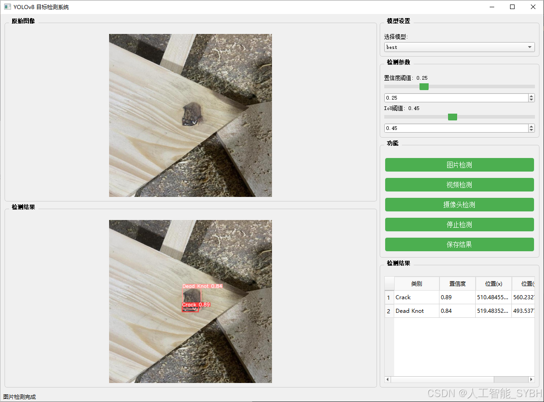544x402 pixels.
Task: Select the 置信度 column header
Action: tap(458, 284)
